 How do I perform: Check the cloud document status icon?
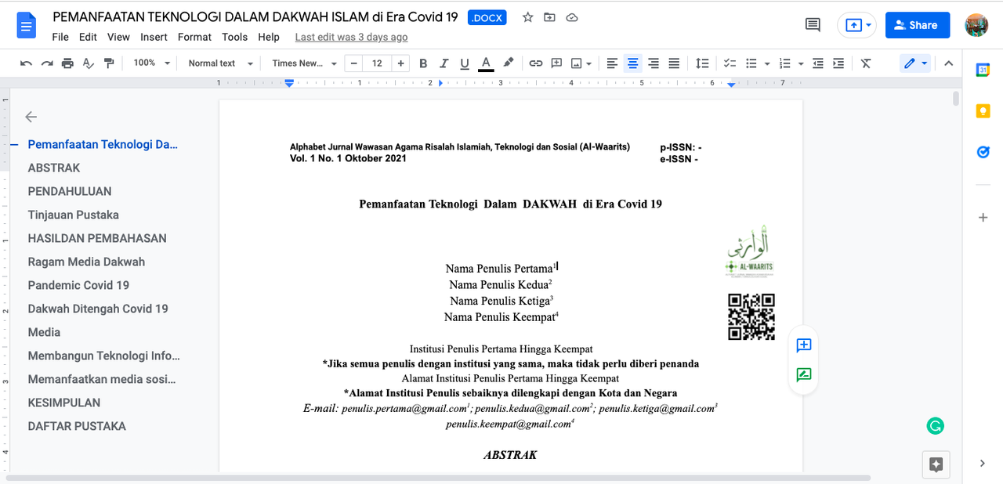pyautogui.click(x=572, y=17)
